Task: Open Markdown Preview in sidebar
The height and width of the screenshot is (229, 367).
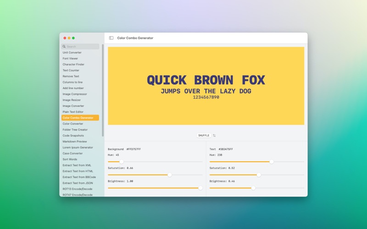Action: 75,142
